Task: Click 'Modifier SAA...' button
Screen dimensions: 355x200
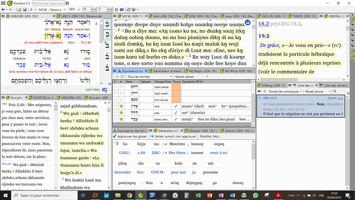Action: 210,136
